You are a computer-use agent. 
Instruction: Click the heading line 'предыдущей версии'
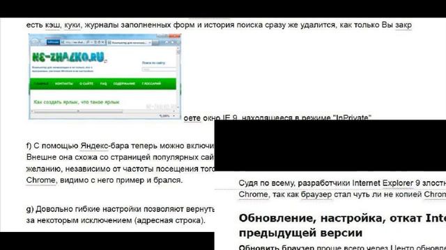pyautogui.click(x=300, y=233)
